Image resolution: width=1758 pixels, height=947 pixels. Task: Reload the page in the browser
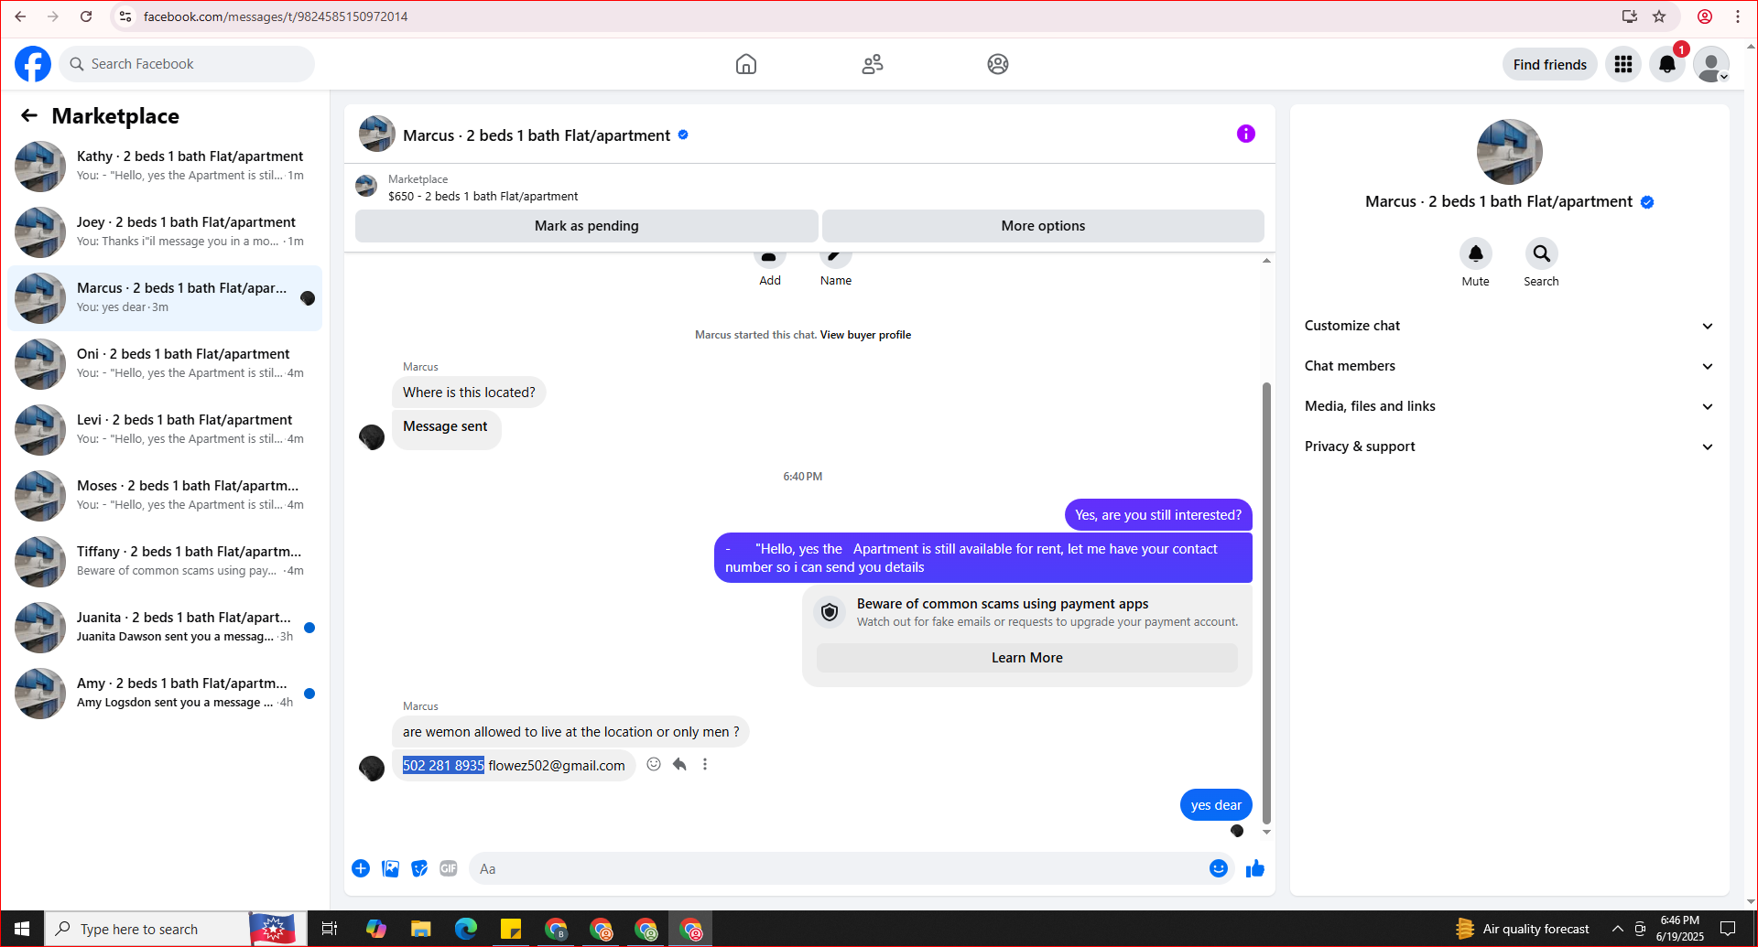(x=86, y=16)
